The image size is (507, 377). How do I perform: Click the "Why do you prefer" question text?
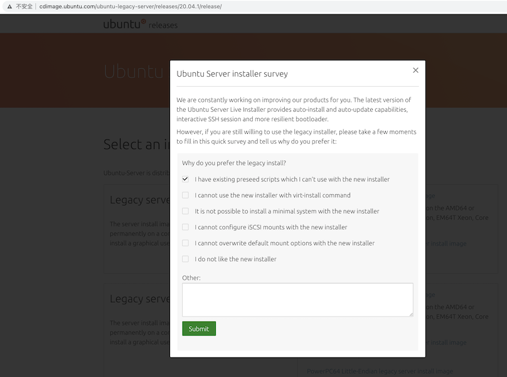234,163
